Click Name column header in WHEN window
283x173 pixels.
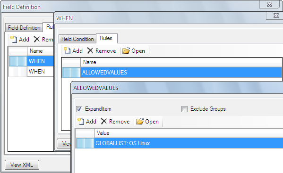(x=181, y=62)
